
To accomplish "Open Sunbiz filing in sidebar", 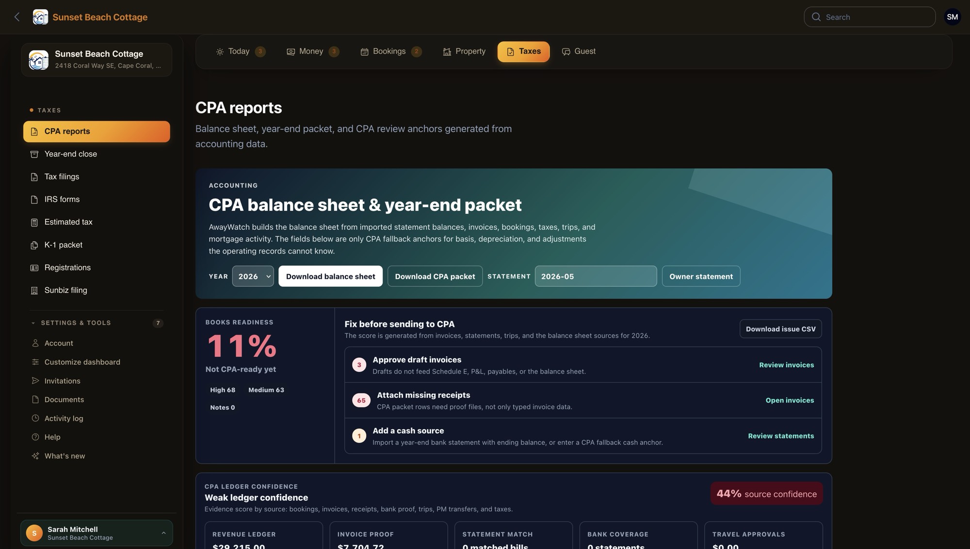I will (97, 291).
